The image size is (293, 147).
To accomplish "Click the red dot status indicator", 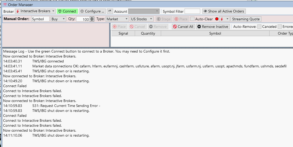I will click(x=217, y=19).
